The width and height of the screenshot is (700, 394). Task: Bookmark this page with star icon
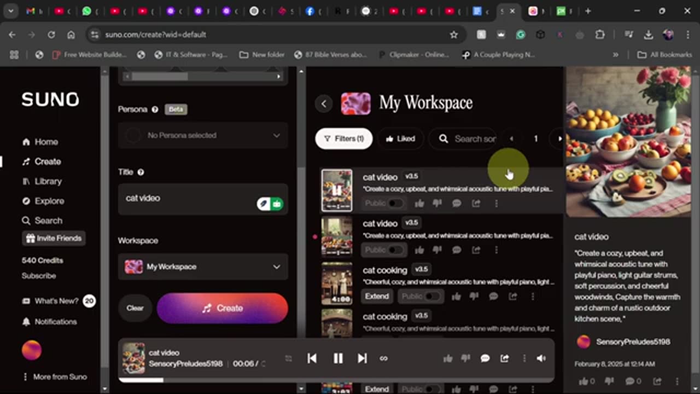click(x=453, y=34)
